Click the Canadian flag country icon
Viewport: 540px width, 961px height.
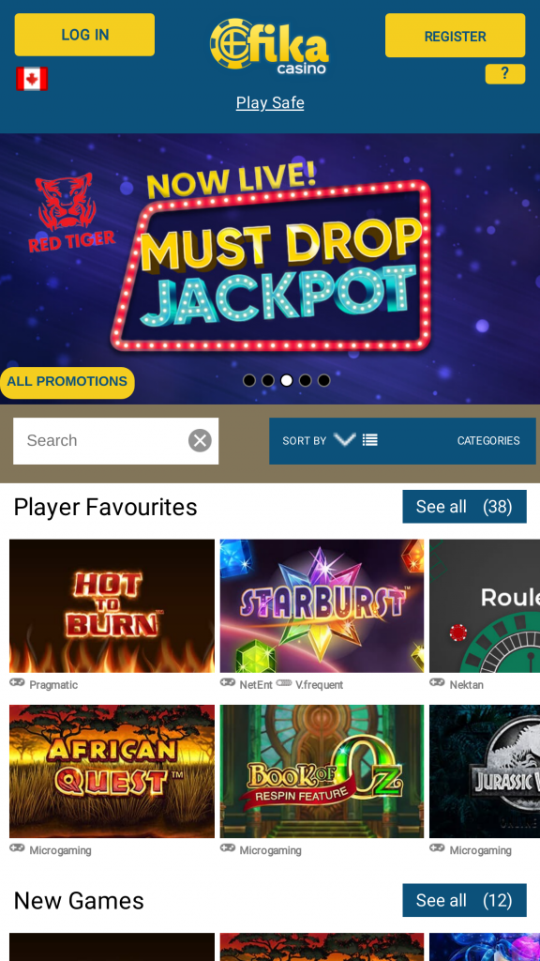[x=32, y=79]
